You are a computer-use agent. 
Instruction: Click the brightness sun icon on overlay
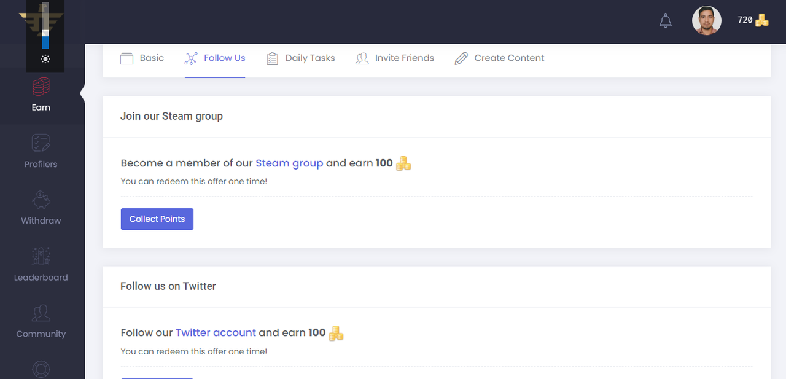click(45, 59)
